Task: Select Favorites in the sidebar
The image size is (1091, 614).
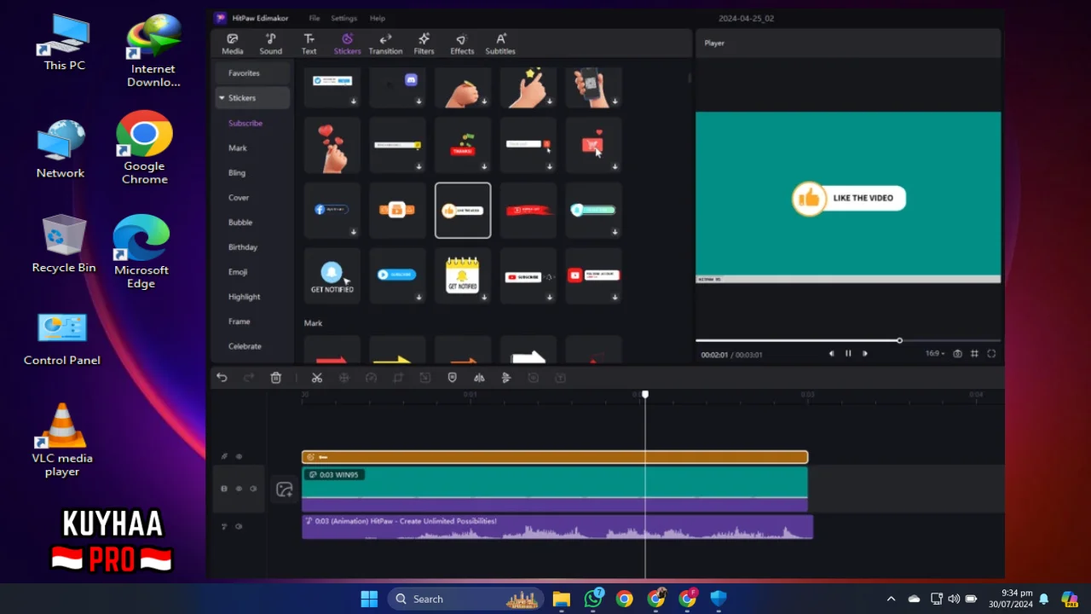Action: click(252, 73)
